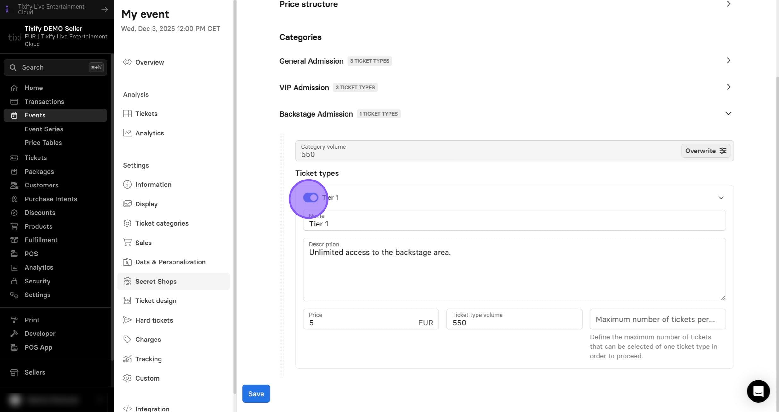This screenshot has height=412, width=779.
Task: Open the chat support bubble
Action: point(758,391)
